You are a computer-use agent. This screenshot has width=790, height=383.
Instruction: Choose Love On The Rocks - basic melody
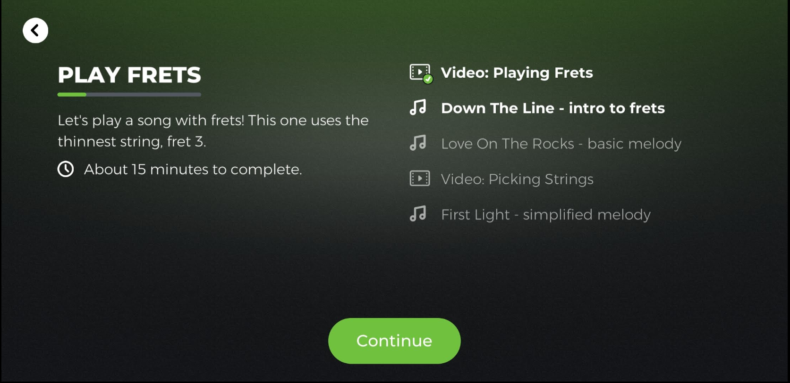pyautogui.click(x=561, y=144)
